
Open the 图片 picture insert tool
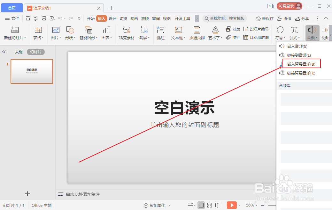[x=55, y=33]
